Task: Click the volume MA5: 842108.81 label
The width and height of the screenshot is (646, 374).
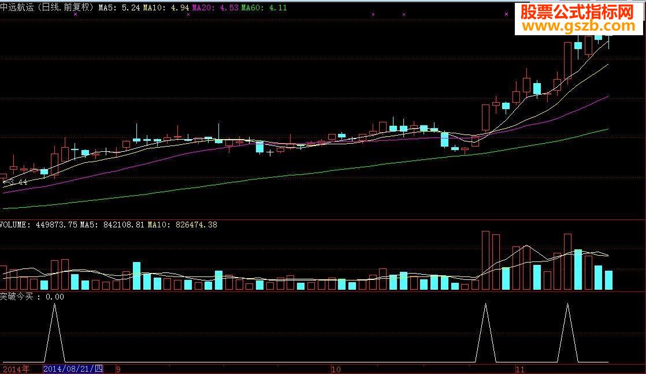Action: (x=112, y=225)
